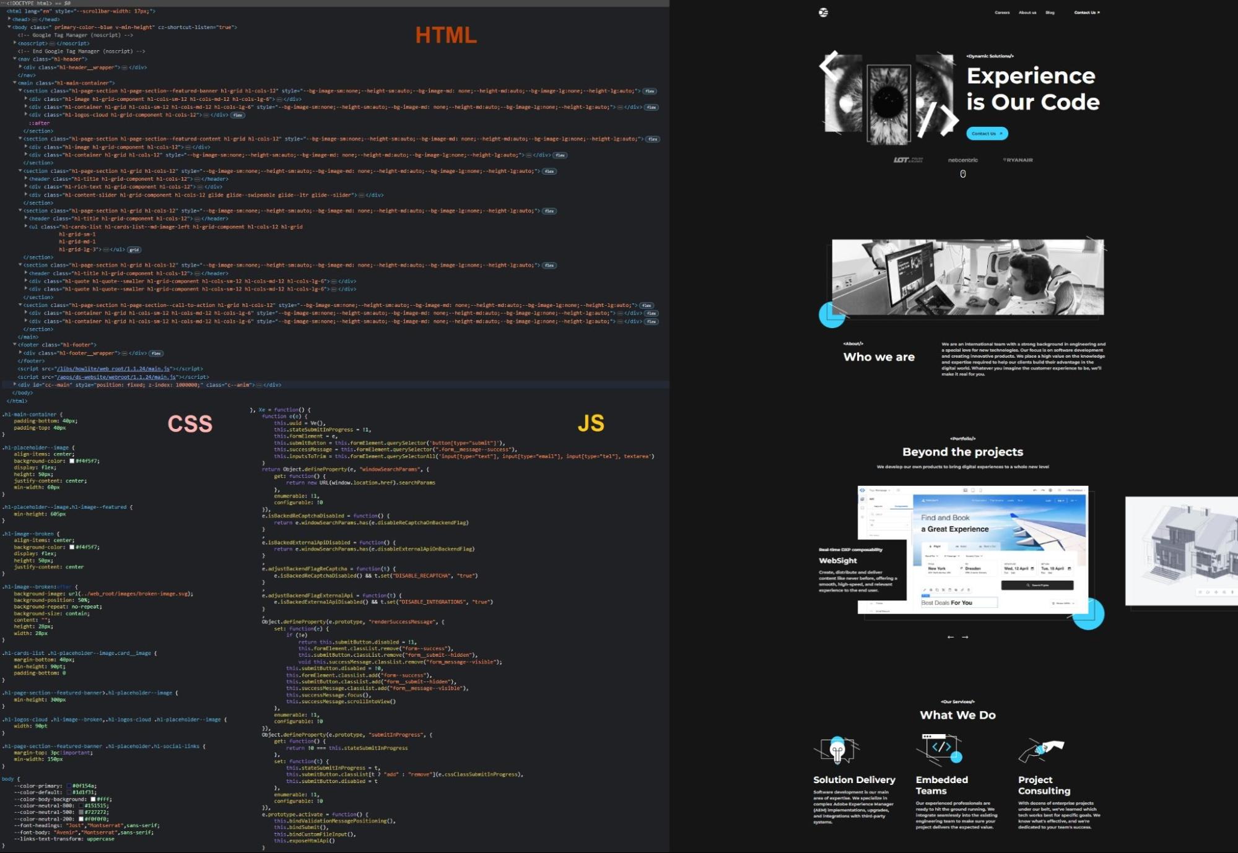Click the About us menu item
Viewport: 1238px width, 853px height.
pyautogui.click(x=1027, y=11)
